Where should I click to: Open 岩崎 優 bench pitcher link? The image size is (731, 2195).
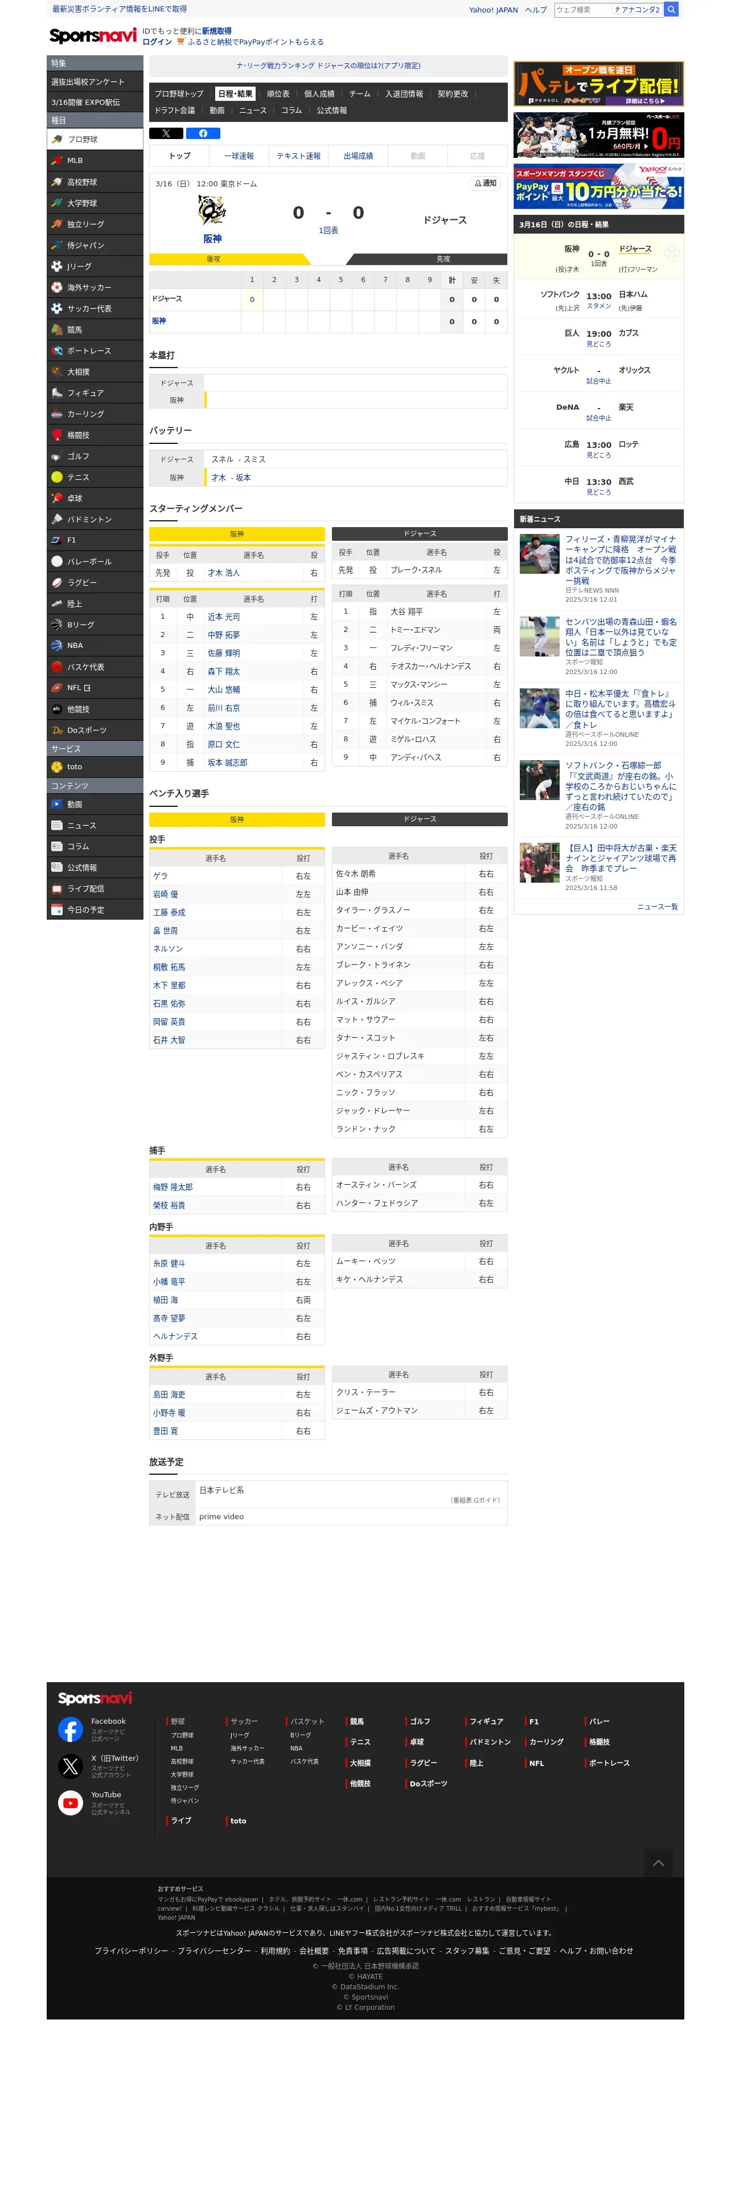click(165, 895)
